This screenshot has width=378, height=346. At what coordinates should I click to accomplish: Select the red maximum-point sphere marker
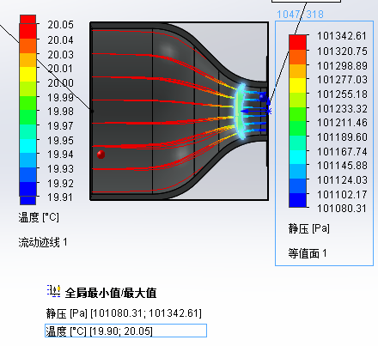pyautogui.click(x=101, y=155)
